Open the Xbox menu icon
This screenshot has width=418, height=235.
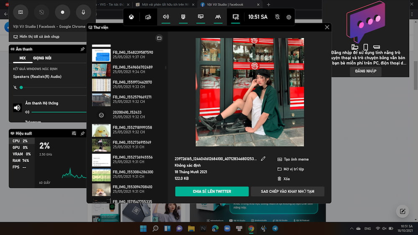point(131,17)
